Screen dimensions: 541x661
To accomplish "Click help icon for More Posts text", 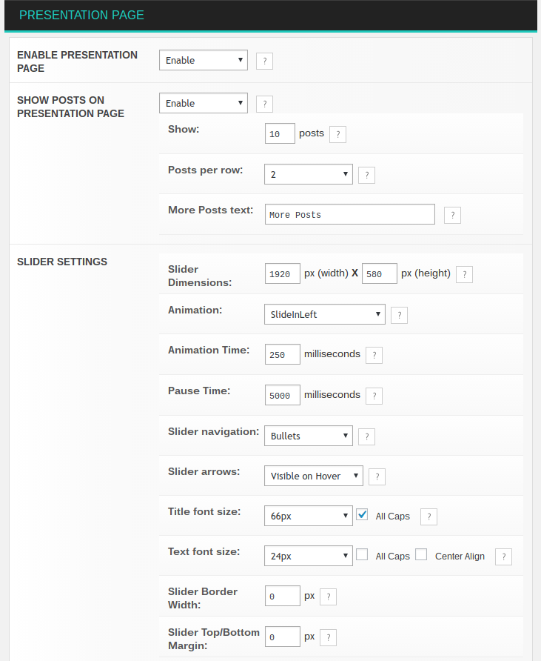I will (453, 216).
